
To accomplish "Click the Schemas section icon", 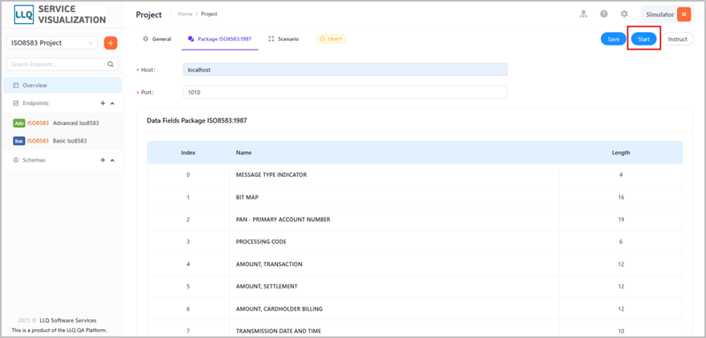I will [15, 160].
